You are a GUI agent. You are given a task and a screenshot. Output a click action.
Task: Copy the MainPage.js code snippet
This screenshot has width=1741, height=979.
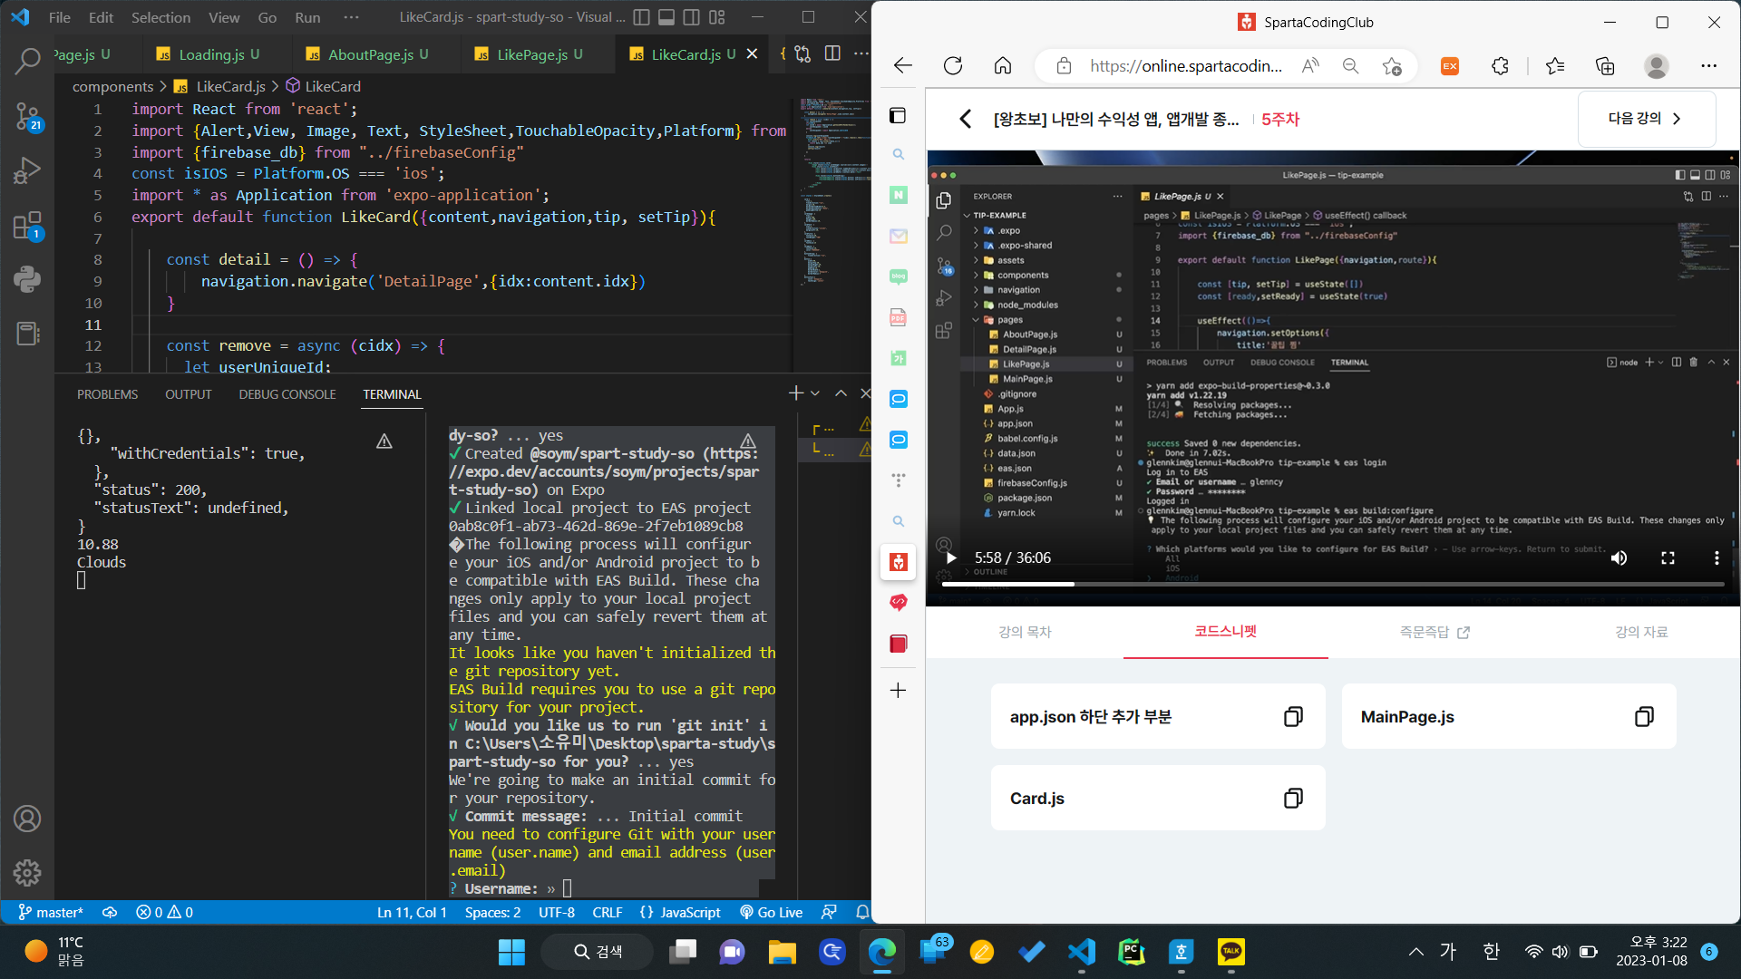(x=1644, y=717)
